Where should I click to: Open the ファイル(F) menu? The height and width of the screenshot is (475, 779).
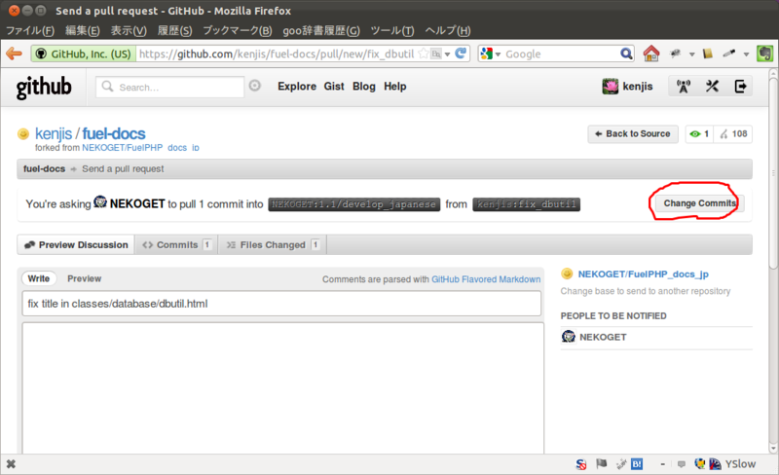click(x=30, y=31)
